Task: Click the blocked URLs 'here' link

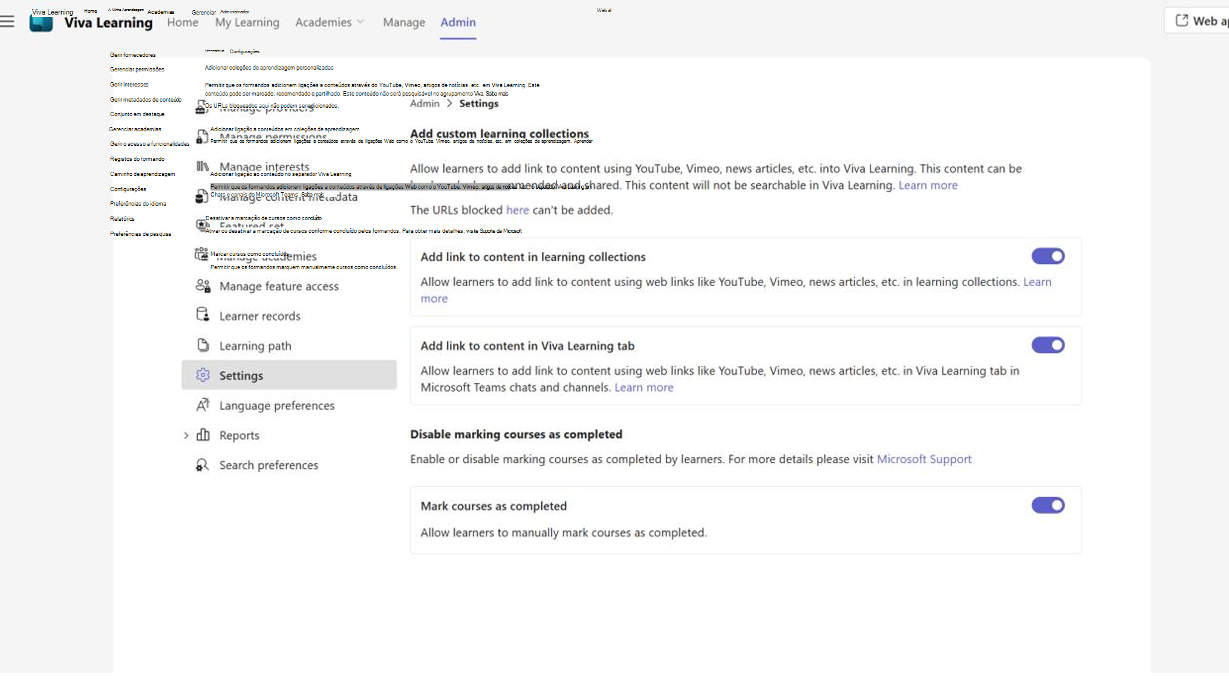Action: pyautogui.click(x=517, y=210)
